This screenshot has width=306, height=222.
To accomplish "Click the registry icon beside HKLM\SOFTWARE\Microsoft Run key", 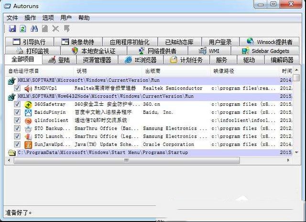I will tap(11, 81).
